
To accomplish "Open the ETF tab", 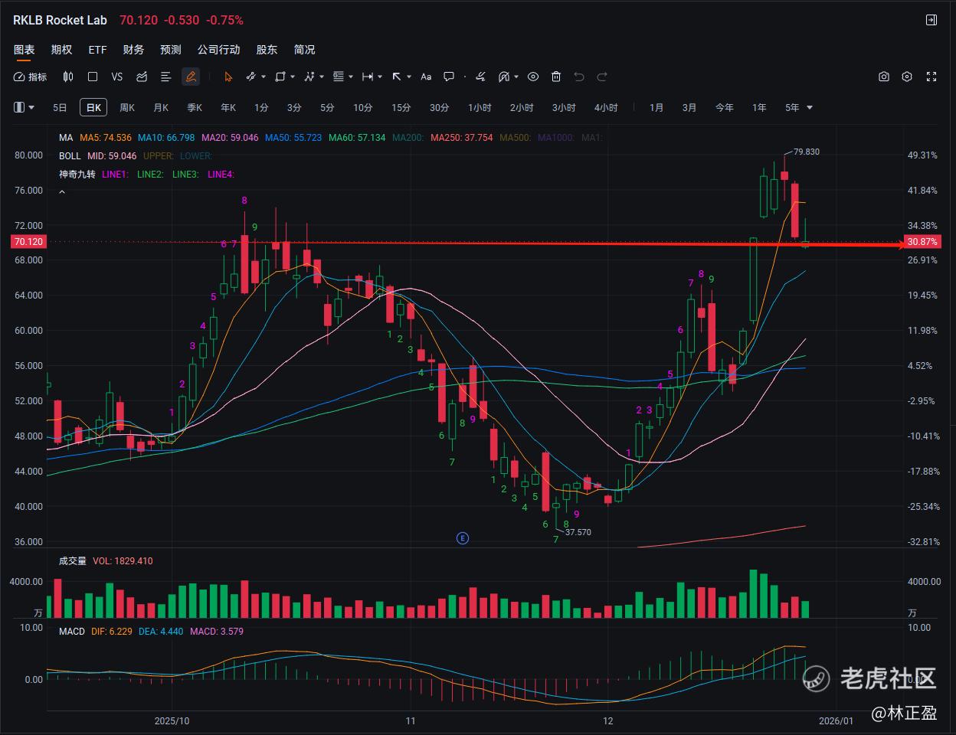I will pyautogui.click(x=97, y=50).
